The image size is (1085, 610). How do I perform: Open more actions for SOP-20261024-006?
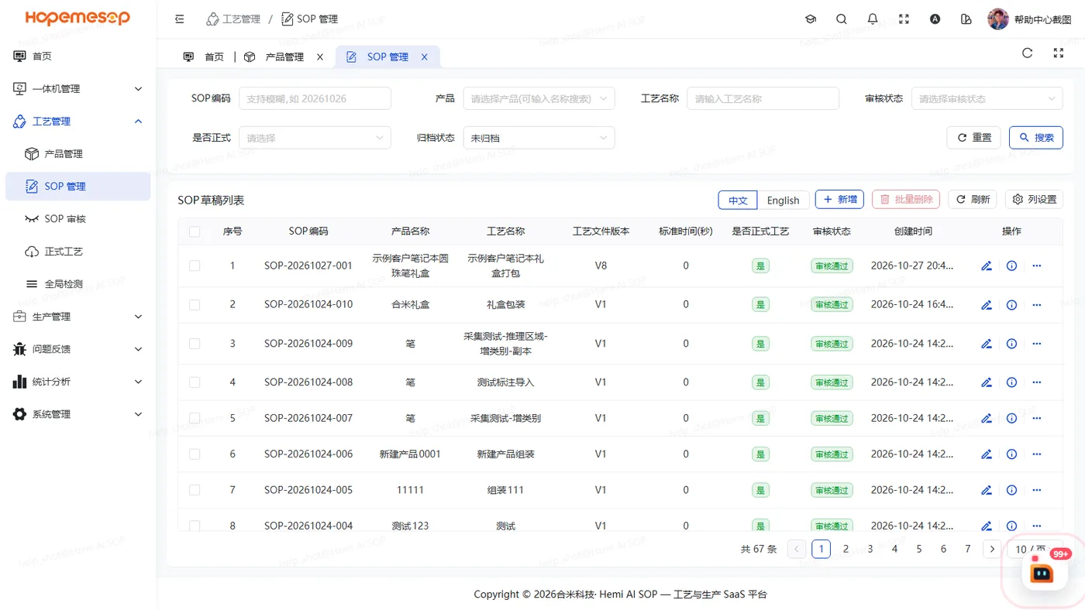tap(1037, 454)
